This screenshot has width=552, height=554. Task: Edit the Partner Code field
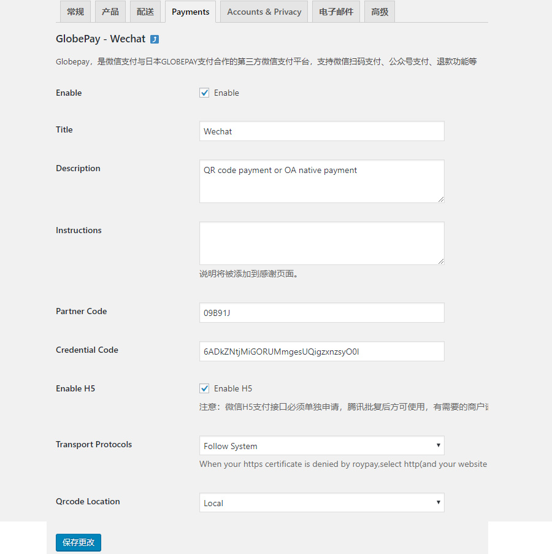322,313
